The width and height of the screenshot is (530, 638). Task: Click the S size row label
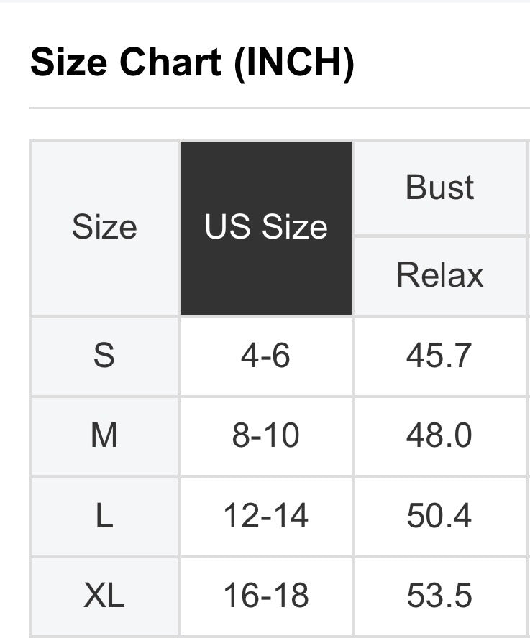tap(104, 356)
